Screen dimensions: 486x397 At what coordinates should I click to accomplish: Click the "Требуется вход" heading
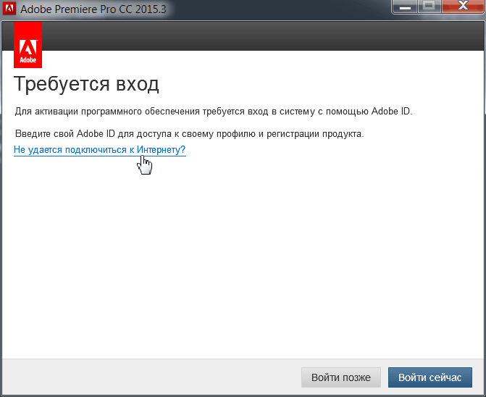(x=86, y=84)
